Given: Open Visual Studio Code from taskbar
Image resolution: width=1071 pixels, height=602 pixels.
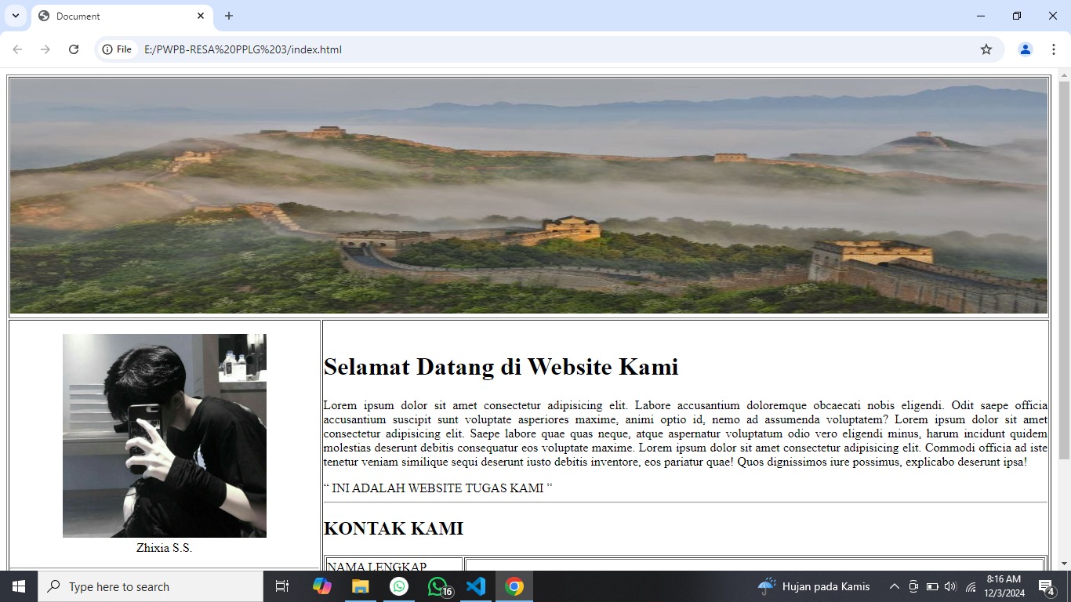Looking at the screenshot, I should coord(476,586).
